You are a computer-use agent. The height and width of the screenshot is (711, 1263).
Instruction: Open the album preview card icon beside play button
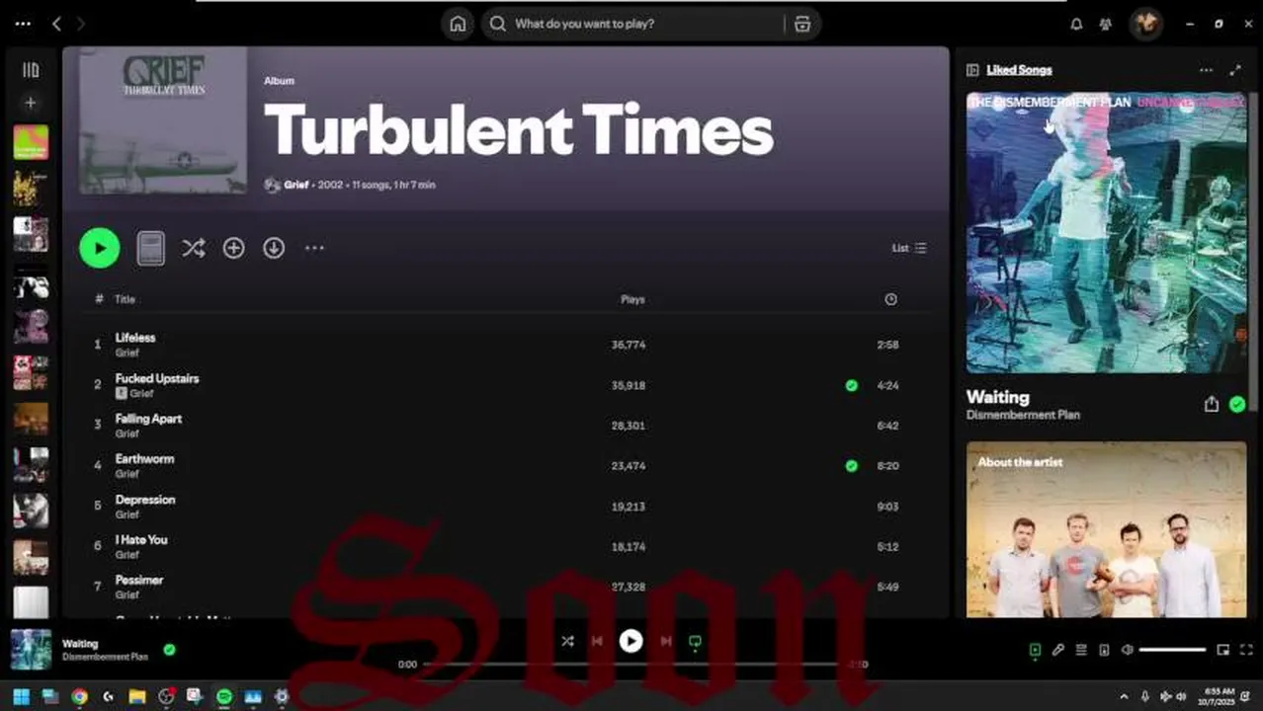(150, 248)
